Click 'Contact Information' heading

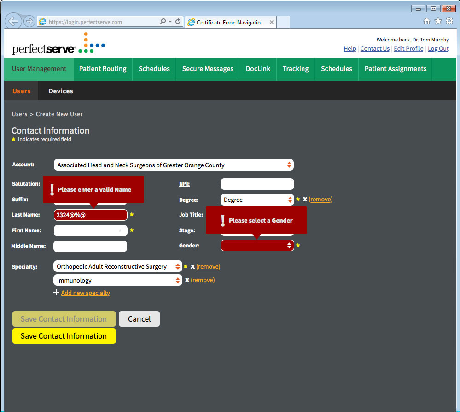pos(51,131)
